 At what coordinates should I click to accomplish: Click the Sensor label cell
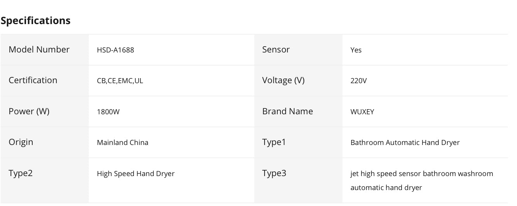click(x=276, y=49)
